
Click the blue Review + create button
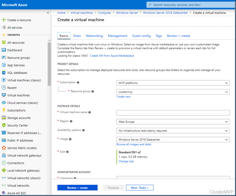77,187
